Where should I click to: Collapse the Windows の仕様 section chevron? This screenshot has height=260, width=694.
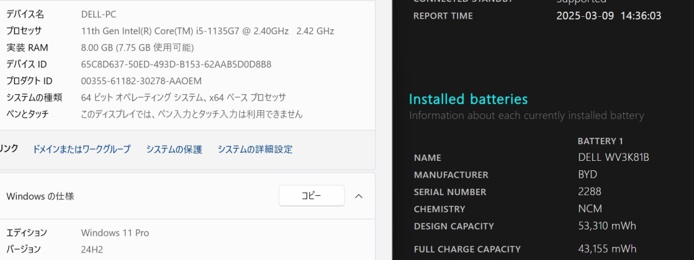tap(359, 196)
